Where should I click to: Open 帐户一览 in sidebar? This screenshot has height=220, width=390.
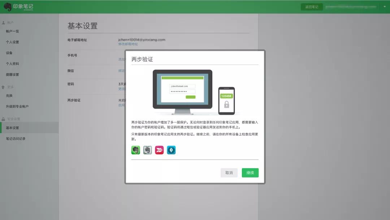click(12, 31)
